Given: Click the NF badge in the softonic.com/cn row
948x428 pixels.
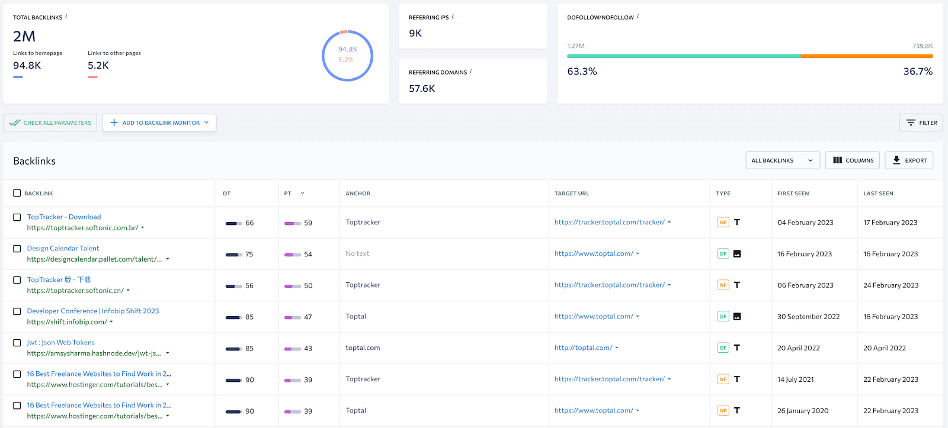Looking at the screenshot, I should (x=723, y=285).
